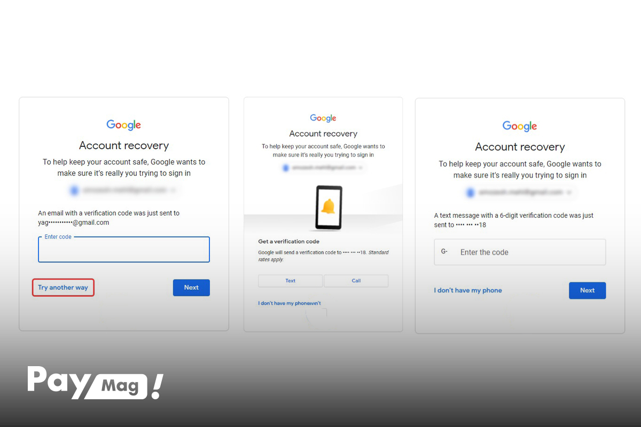Open blurred account chip dropdown in left panel

point(124,189)
